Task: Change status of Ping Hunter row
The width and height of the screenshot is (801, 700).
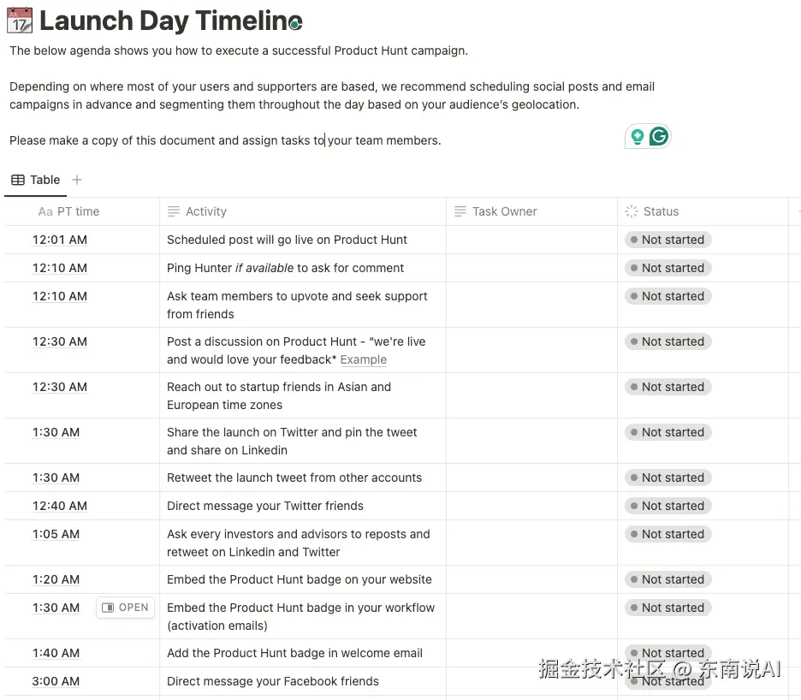Action: coord(667,268)
